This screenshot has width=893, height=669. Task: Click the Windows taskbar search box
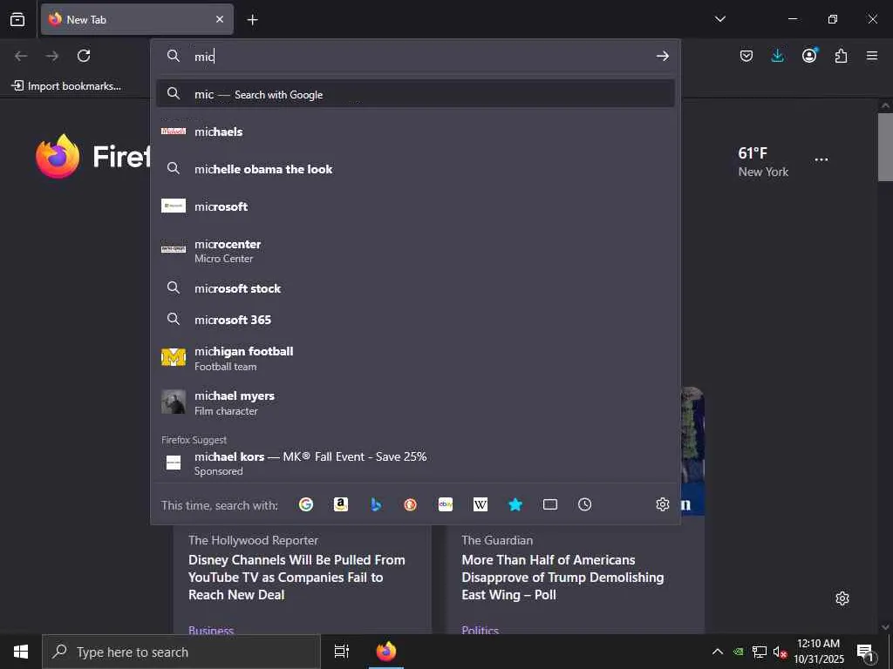(x=181, y=652)
